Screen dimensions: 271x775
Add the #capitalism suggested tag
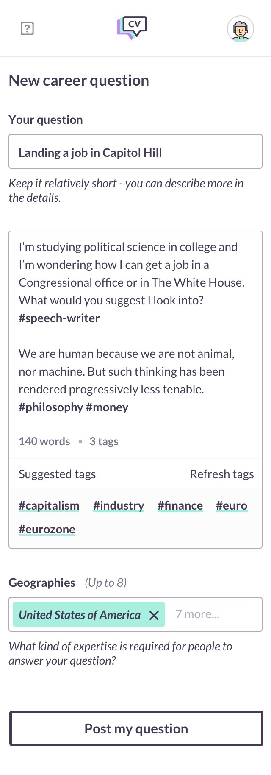pos(49,505)
